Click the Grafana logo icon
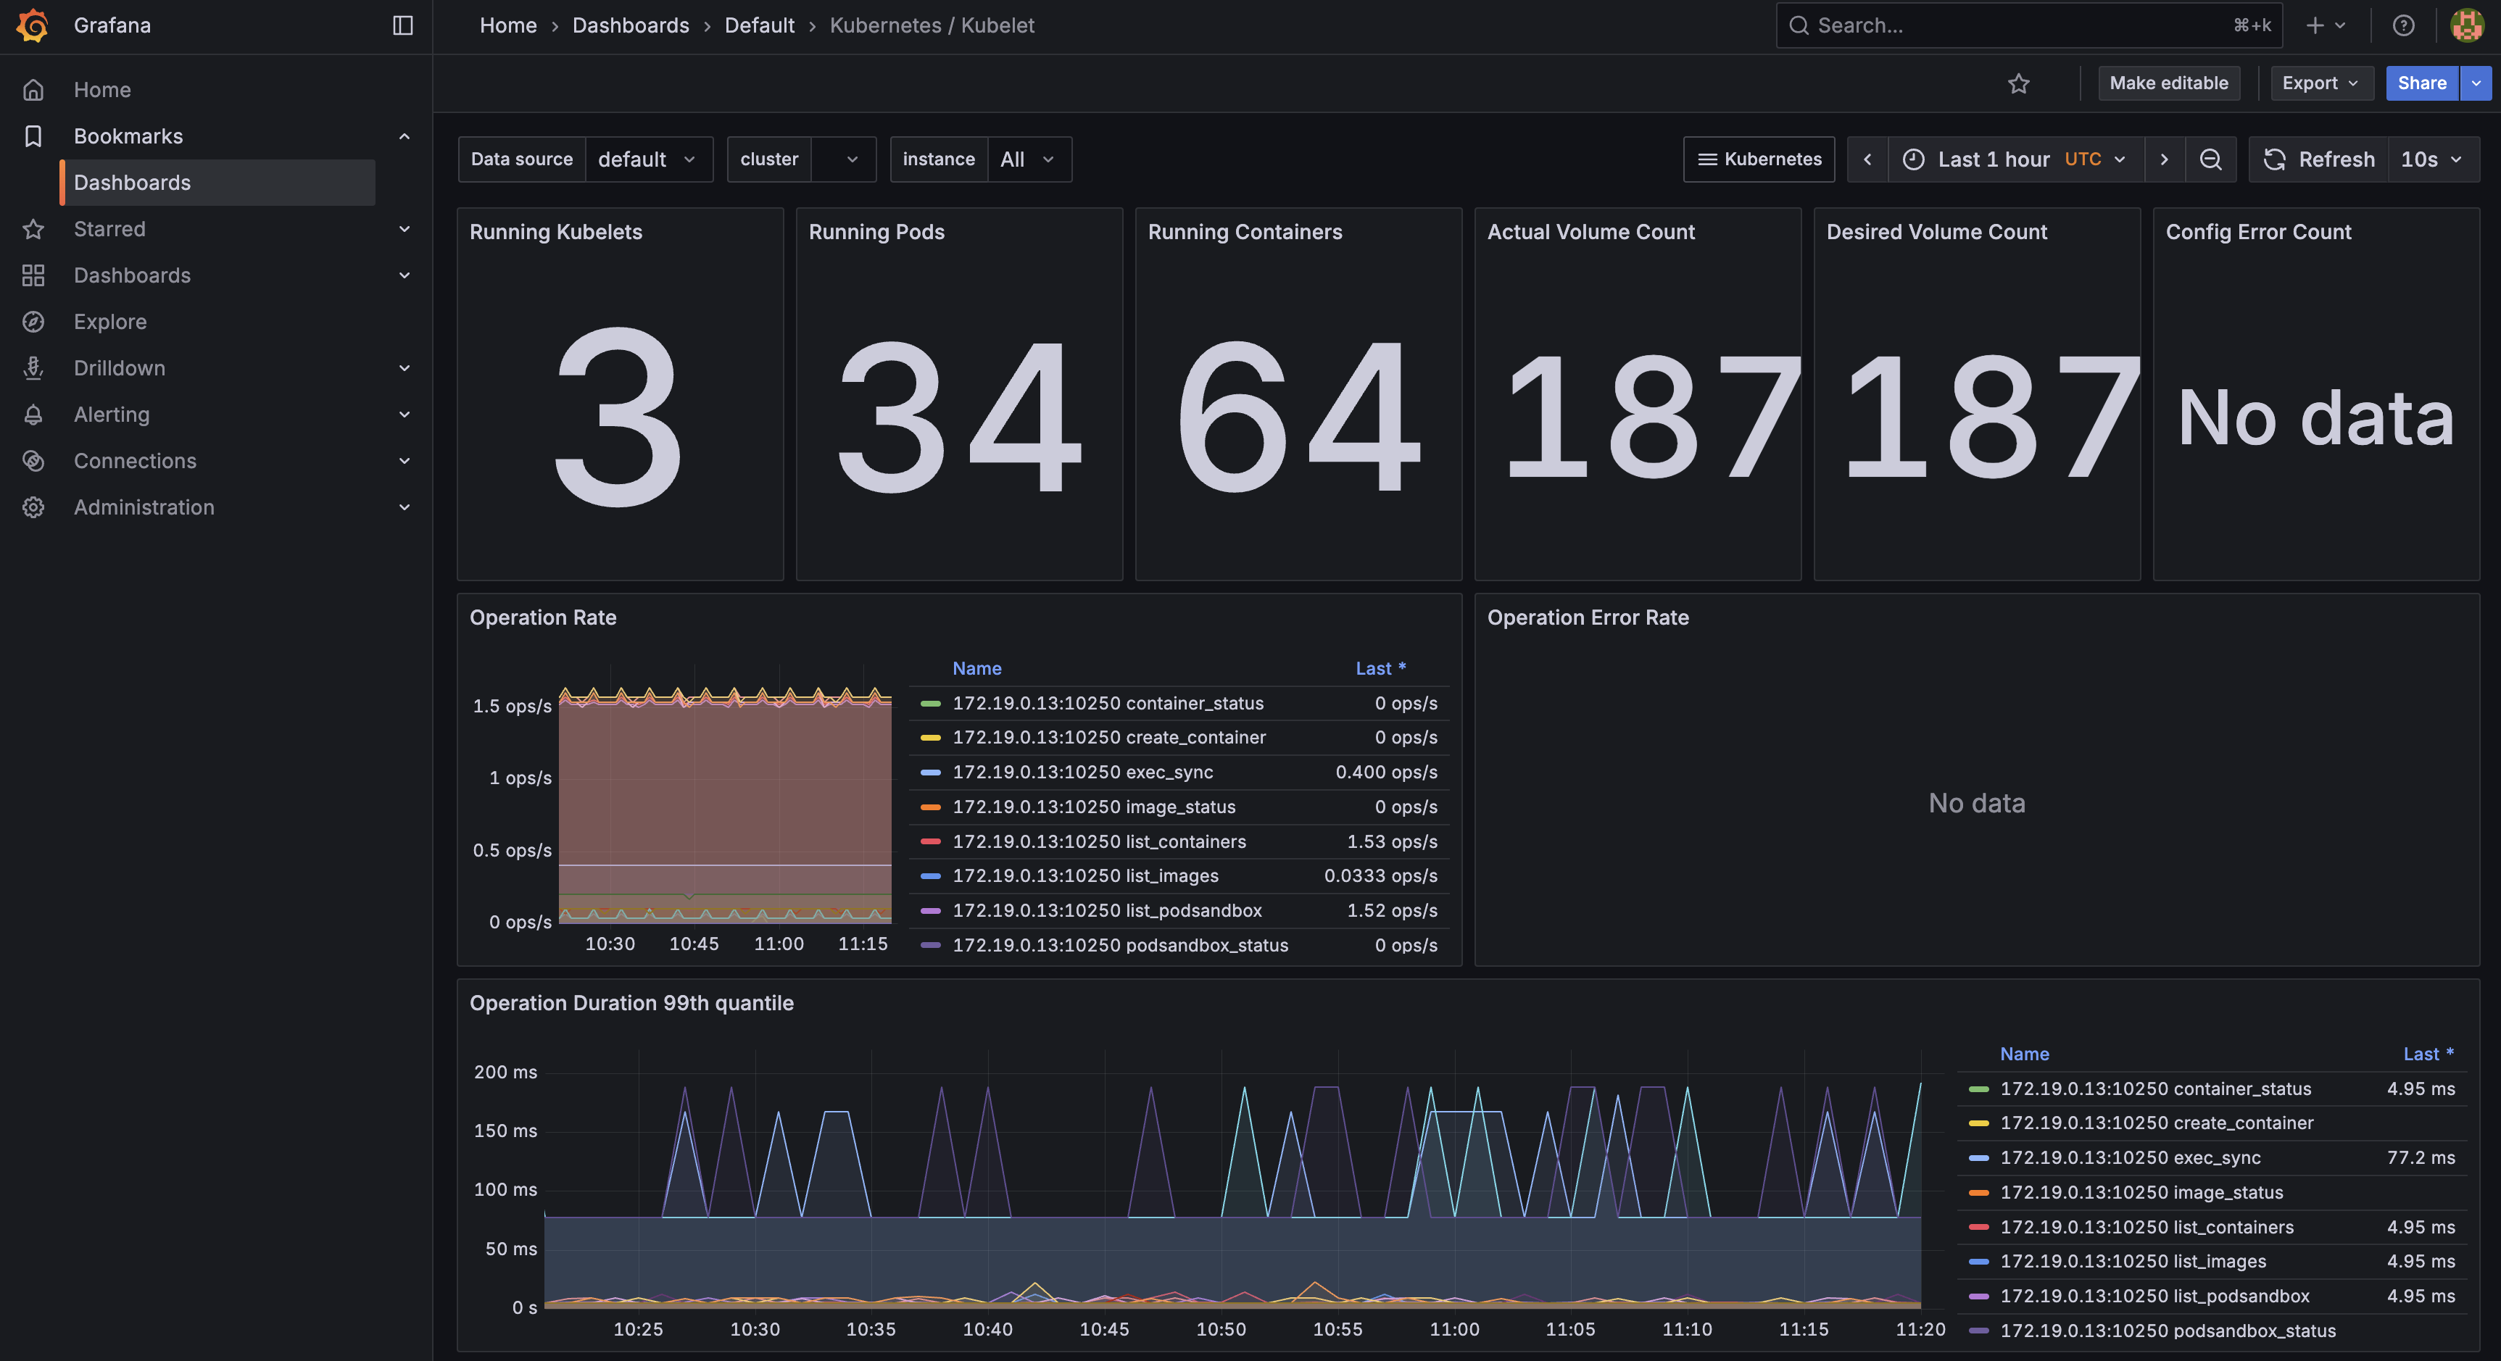Image resolution: width=2501 pixels, height=1361 pixels. click(33, 25)
